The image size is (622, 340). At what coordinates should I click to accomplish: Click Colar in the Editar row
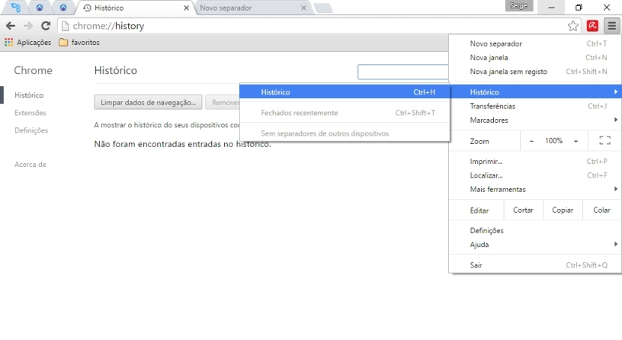(x=601, y=210)
